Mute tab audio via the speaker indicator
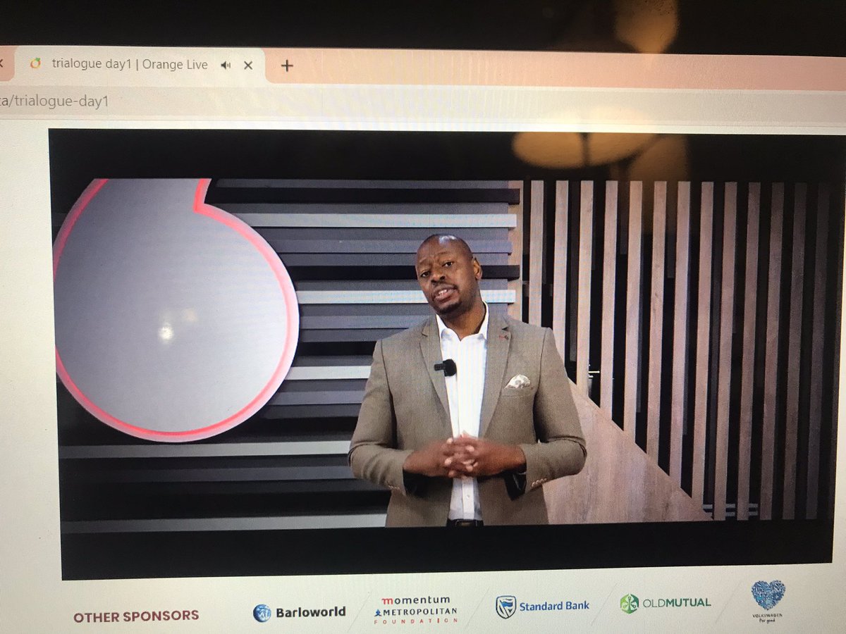The image size is (846, 634). (225, 65)
